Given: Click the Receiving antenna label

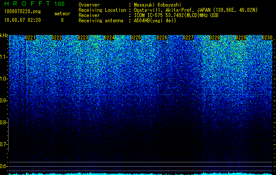Looking at the screenshot, I should coord(101,21).
